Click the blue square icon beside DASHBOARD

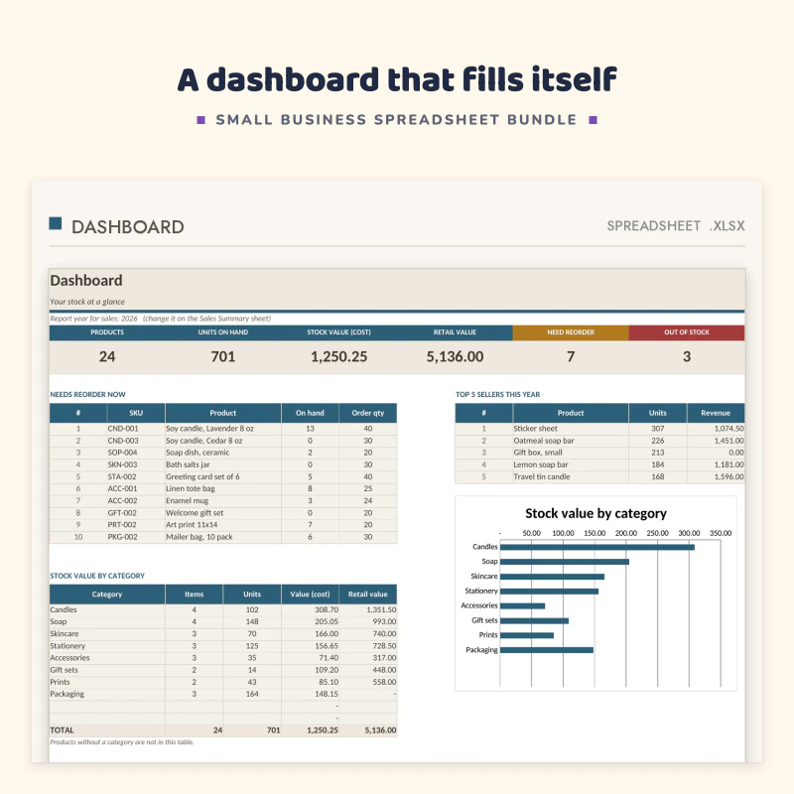56,223
